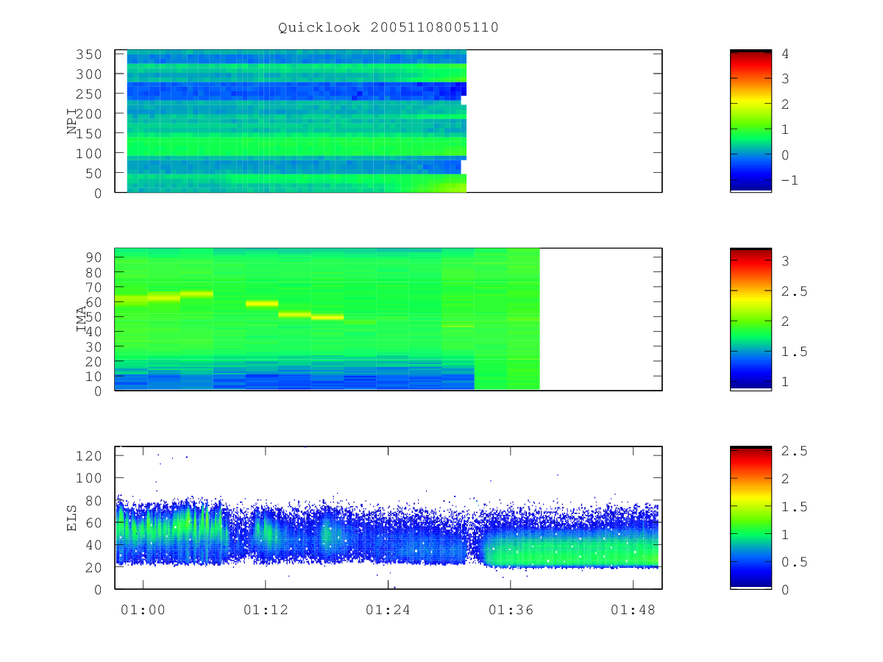The height and width of the screenshot is (662, 883).
Task: Click the IMA spectrogram plot area
Action: [389, 319]
